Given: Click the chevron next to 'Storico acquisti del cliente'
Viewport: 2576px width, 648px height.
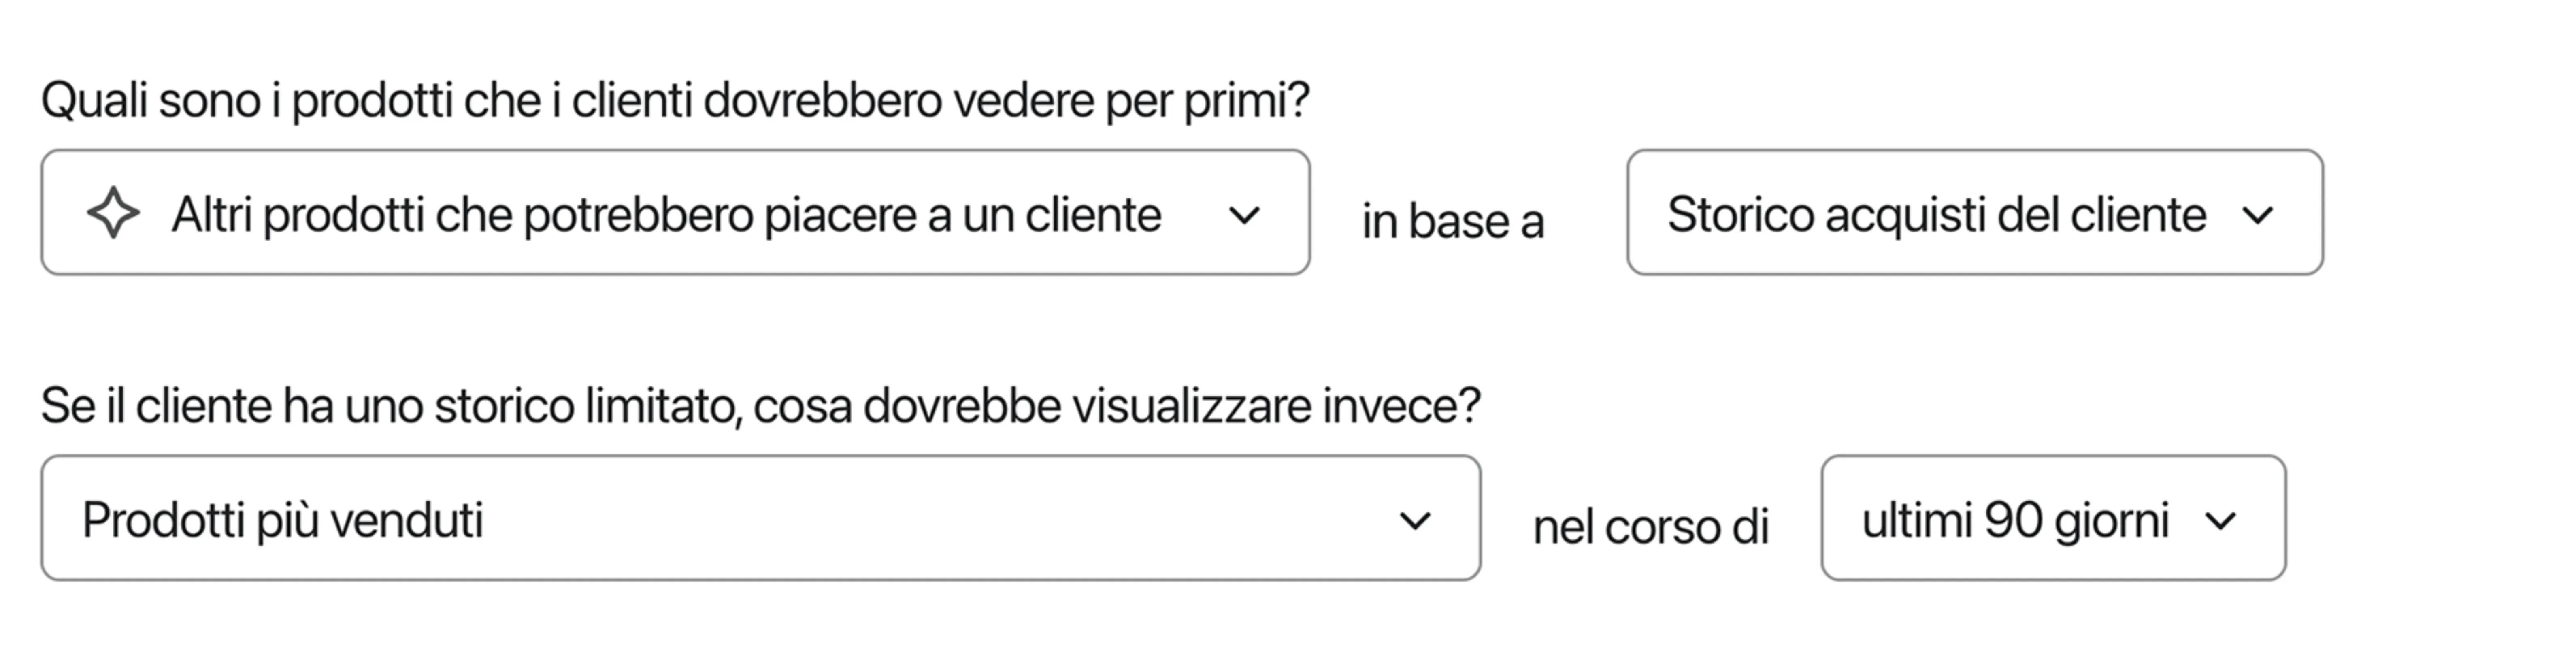Looking at the screenshot, I should (2258, 215).
